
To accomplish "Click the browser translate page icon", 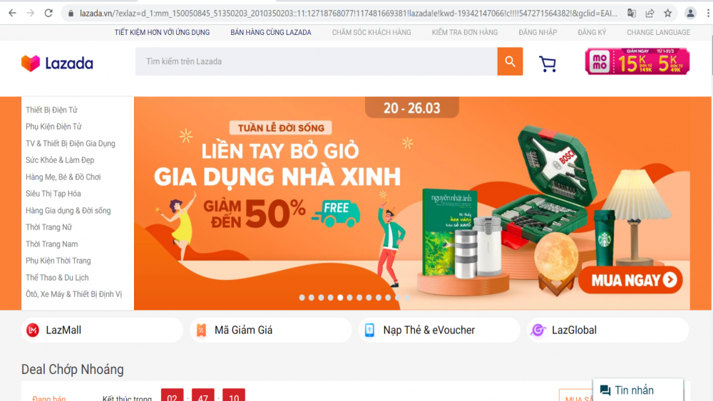I will pos(632,13).
